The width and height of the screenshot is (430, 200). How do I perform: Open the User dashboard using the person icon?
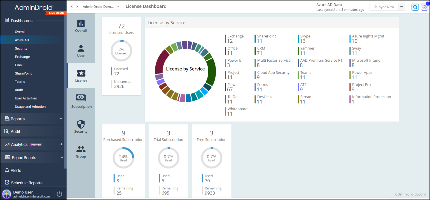[x=81, y=51]
